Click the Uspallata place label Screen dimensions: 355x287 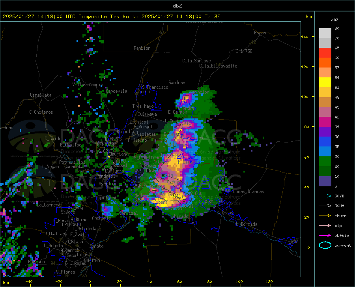point(41,95)
